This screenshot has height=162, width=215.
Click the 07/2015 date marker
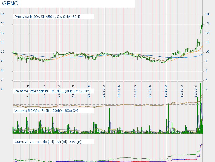tap(119, 92)
